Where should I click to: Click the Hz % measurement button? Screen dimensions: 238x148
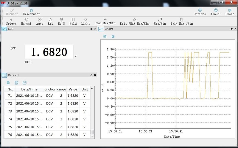[61, 21]
